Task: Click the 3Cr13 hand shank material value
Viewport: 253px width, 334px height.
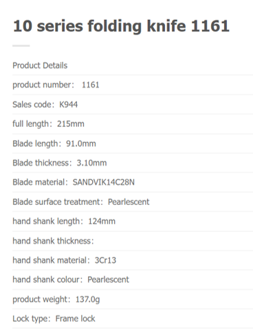Action: 105,260
